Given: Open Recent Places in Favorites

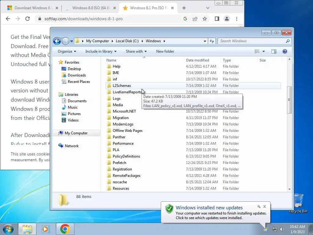Looking at the screenshot, I should point(79,81).
